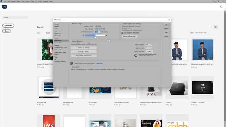Close the Preferences dialog with the X

(x=169, y=20)
